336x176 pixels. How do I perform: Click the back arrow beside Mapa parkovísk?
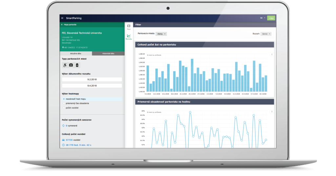coord(62,24)
